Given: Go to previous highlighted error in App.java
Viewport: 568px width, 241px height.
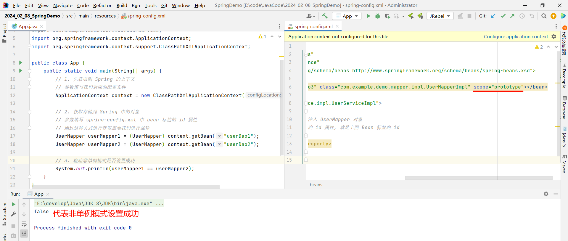Looking at the screenshot, I should [x=272, y=36].
